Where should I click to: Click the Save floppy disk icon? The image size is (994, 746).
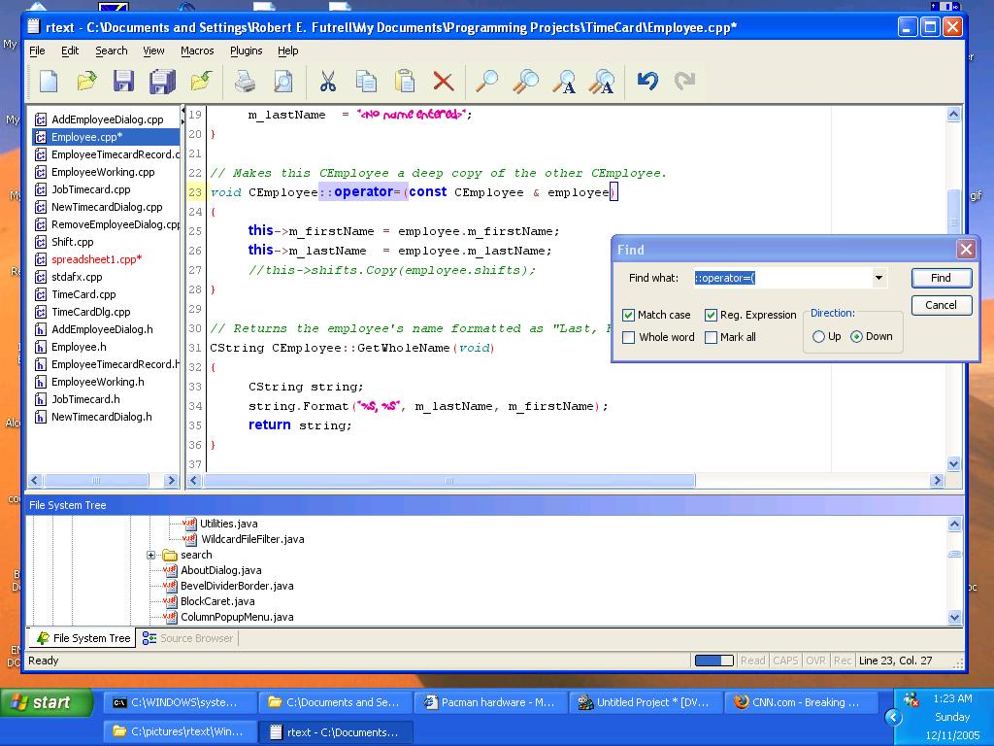[x=123, y=82]
